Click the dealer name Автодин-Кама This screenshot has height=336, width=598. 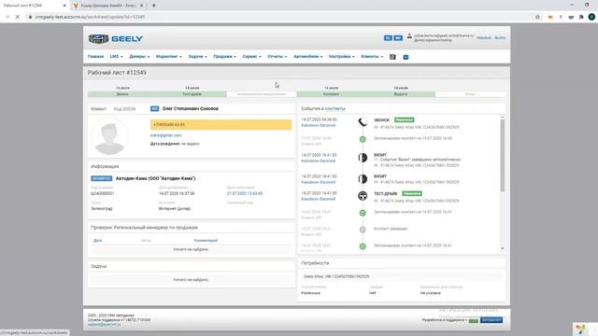(156, 178)
